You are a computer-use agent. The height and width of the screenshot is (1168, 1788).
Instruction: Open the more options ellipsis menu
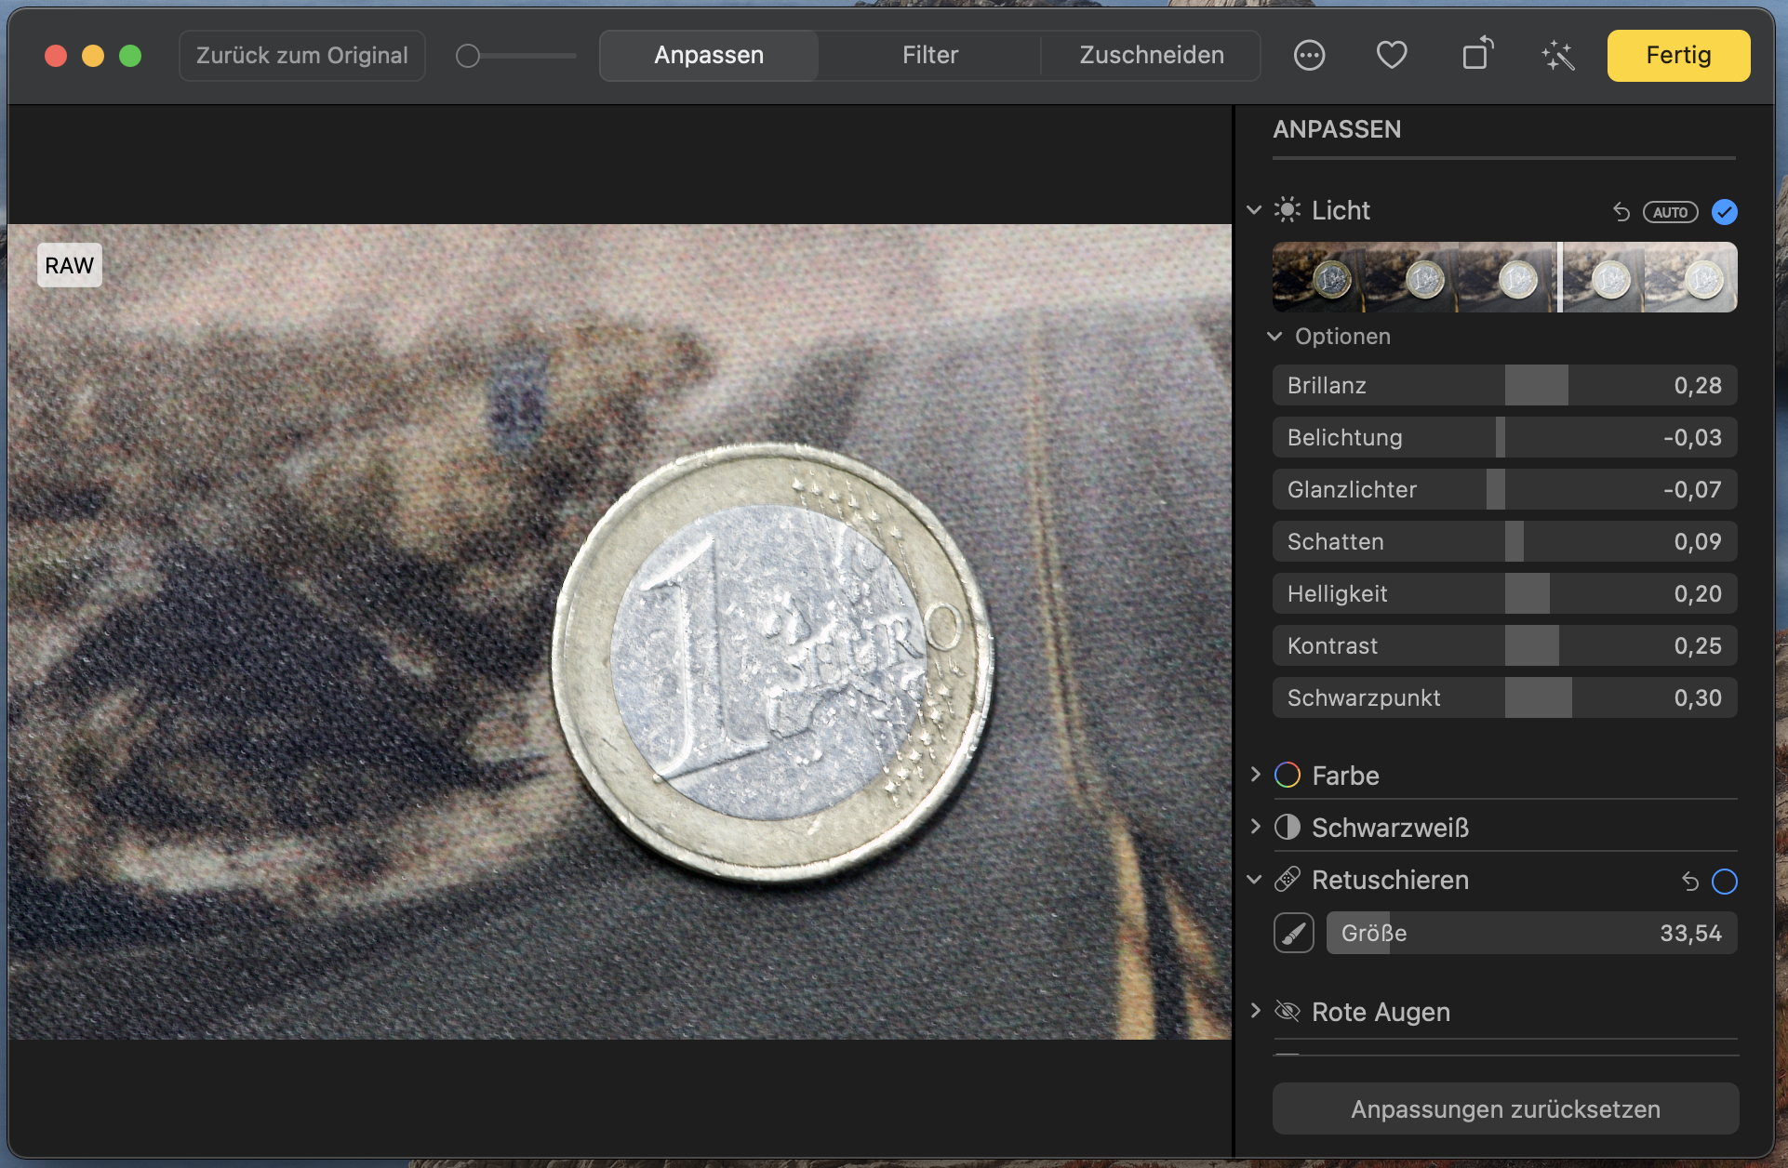coord(1309,56)
